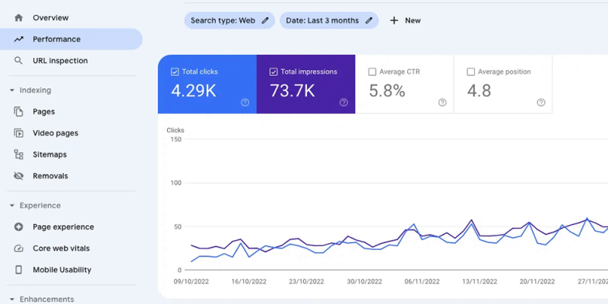Enable the Average CTR checkbox
Image resolution: width=608 pixels, height=304 pixels.
[x=372, y=72]
